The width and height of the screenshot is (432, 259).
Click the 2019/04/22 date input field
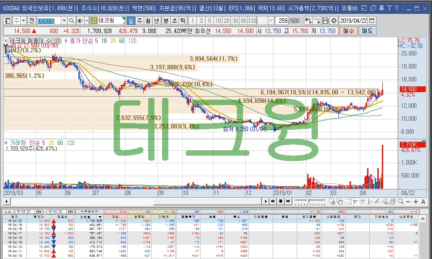(354, 21)
